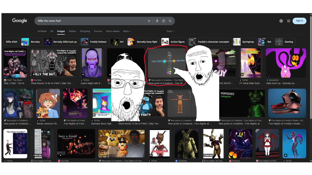Select the Freddy fazbear chip
This screenshot has height=175, width=312.
pos(95,42)
